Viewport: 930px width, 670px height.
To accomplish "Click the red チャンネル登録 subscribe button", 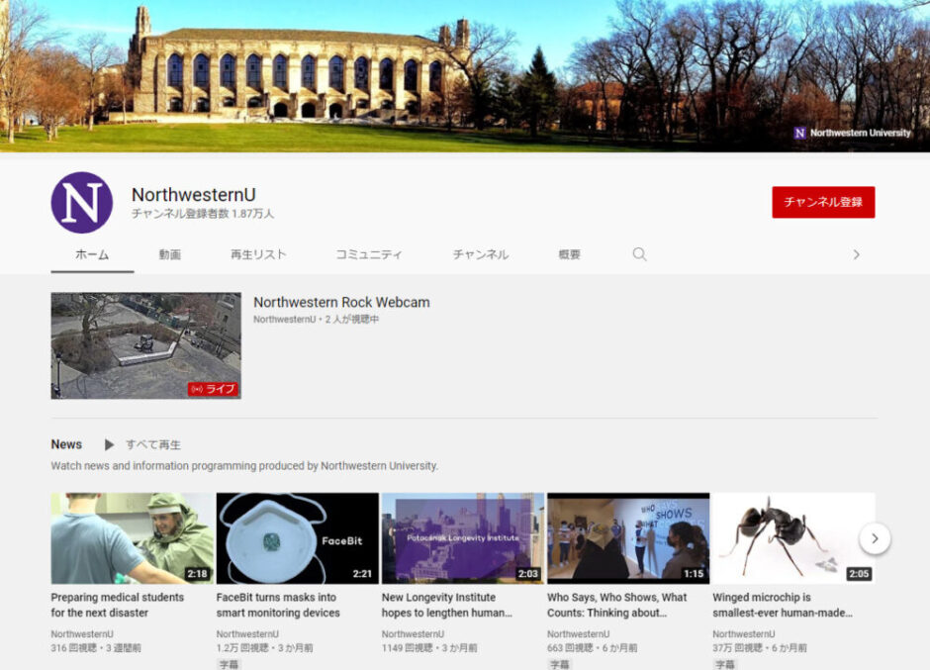I will (x=823, y=202).
